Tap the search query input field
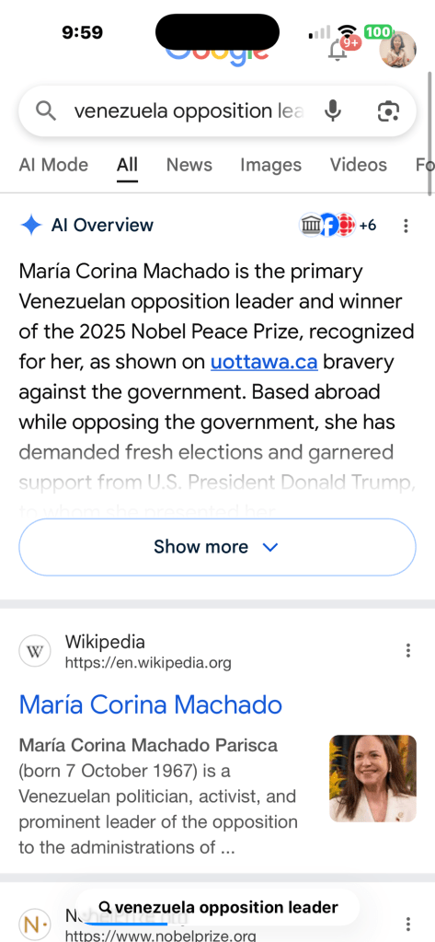The height and width of the screenshot is (942, 435). click(x=189, y=111)
